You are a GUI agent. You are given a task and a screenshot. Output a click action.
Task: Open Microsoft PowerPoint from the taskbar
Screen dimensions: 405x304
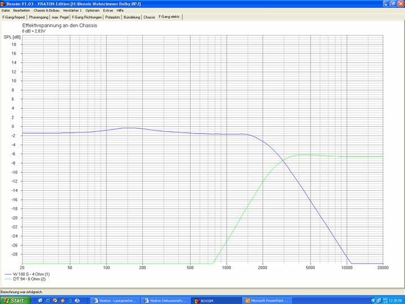[x=268, y=300]
